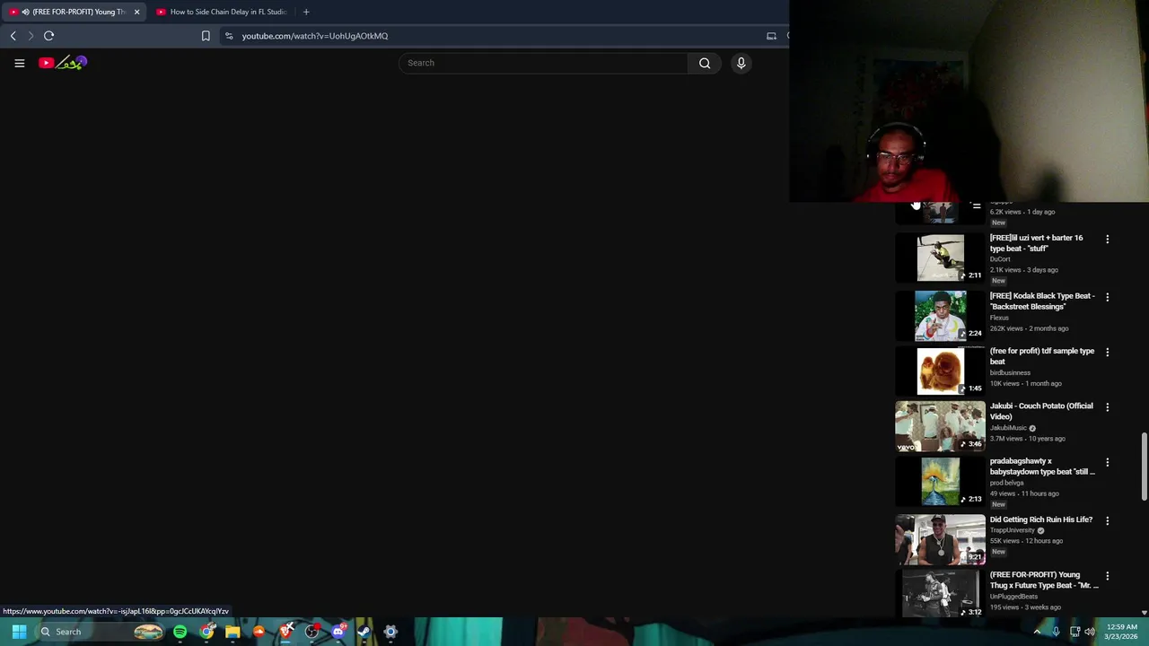1149x646 pixels.
Task: Open Google Chrome from the taskbar
Action: point(206,632)
